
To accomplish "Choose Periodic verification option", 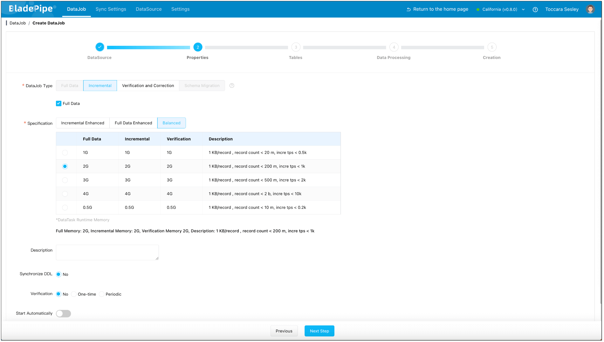I will click(x=102, y=294).
